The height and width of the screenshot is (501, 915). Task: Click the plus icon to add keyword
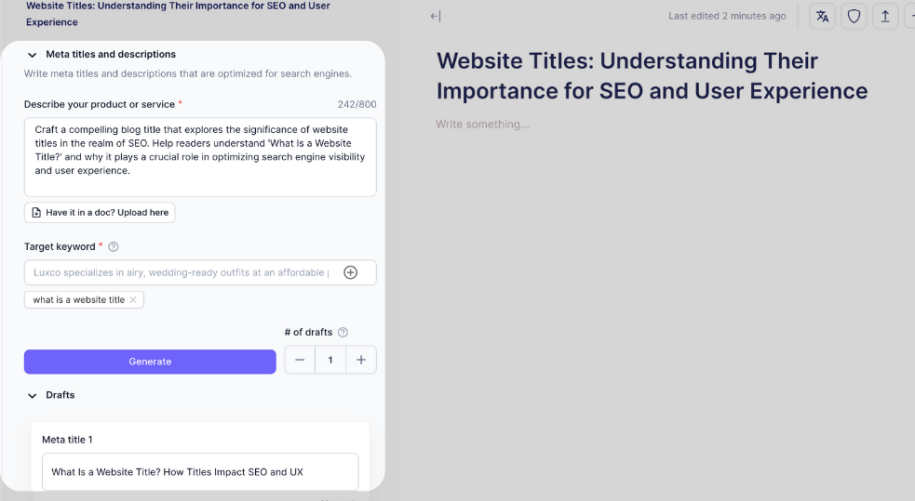click(x=351, y=272)
